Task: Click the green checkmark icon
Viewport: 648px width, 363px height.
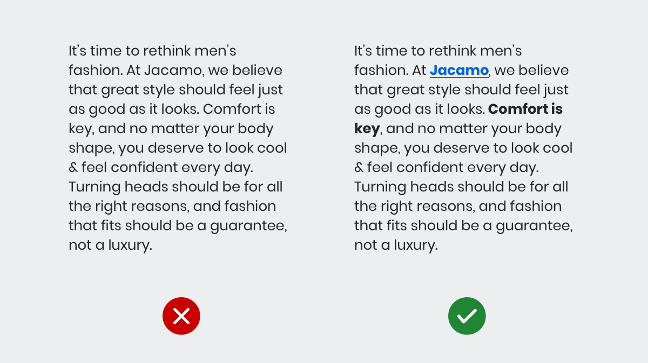Action: pyautogui.click(x=467, y=316)
